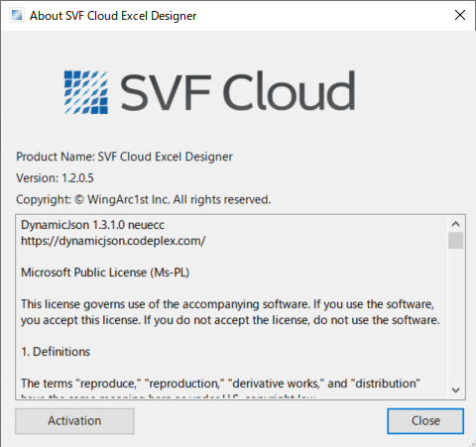The image size is (476, 447).
Task: Close the About dialog with the X
Action: (x=460, y=15)
